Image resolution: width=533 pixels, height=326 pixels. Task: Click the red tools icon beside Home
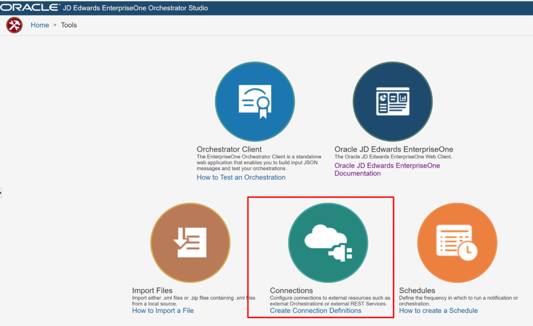tap(14, 25)
